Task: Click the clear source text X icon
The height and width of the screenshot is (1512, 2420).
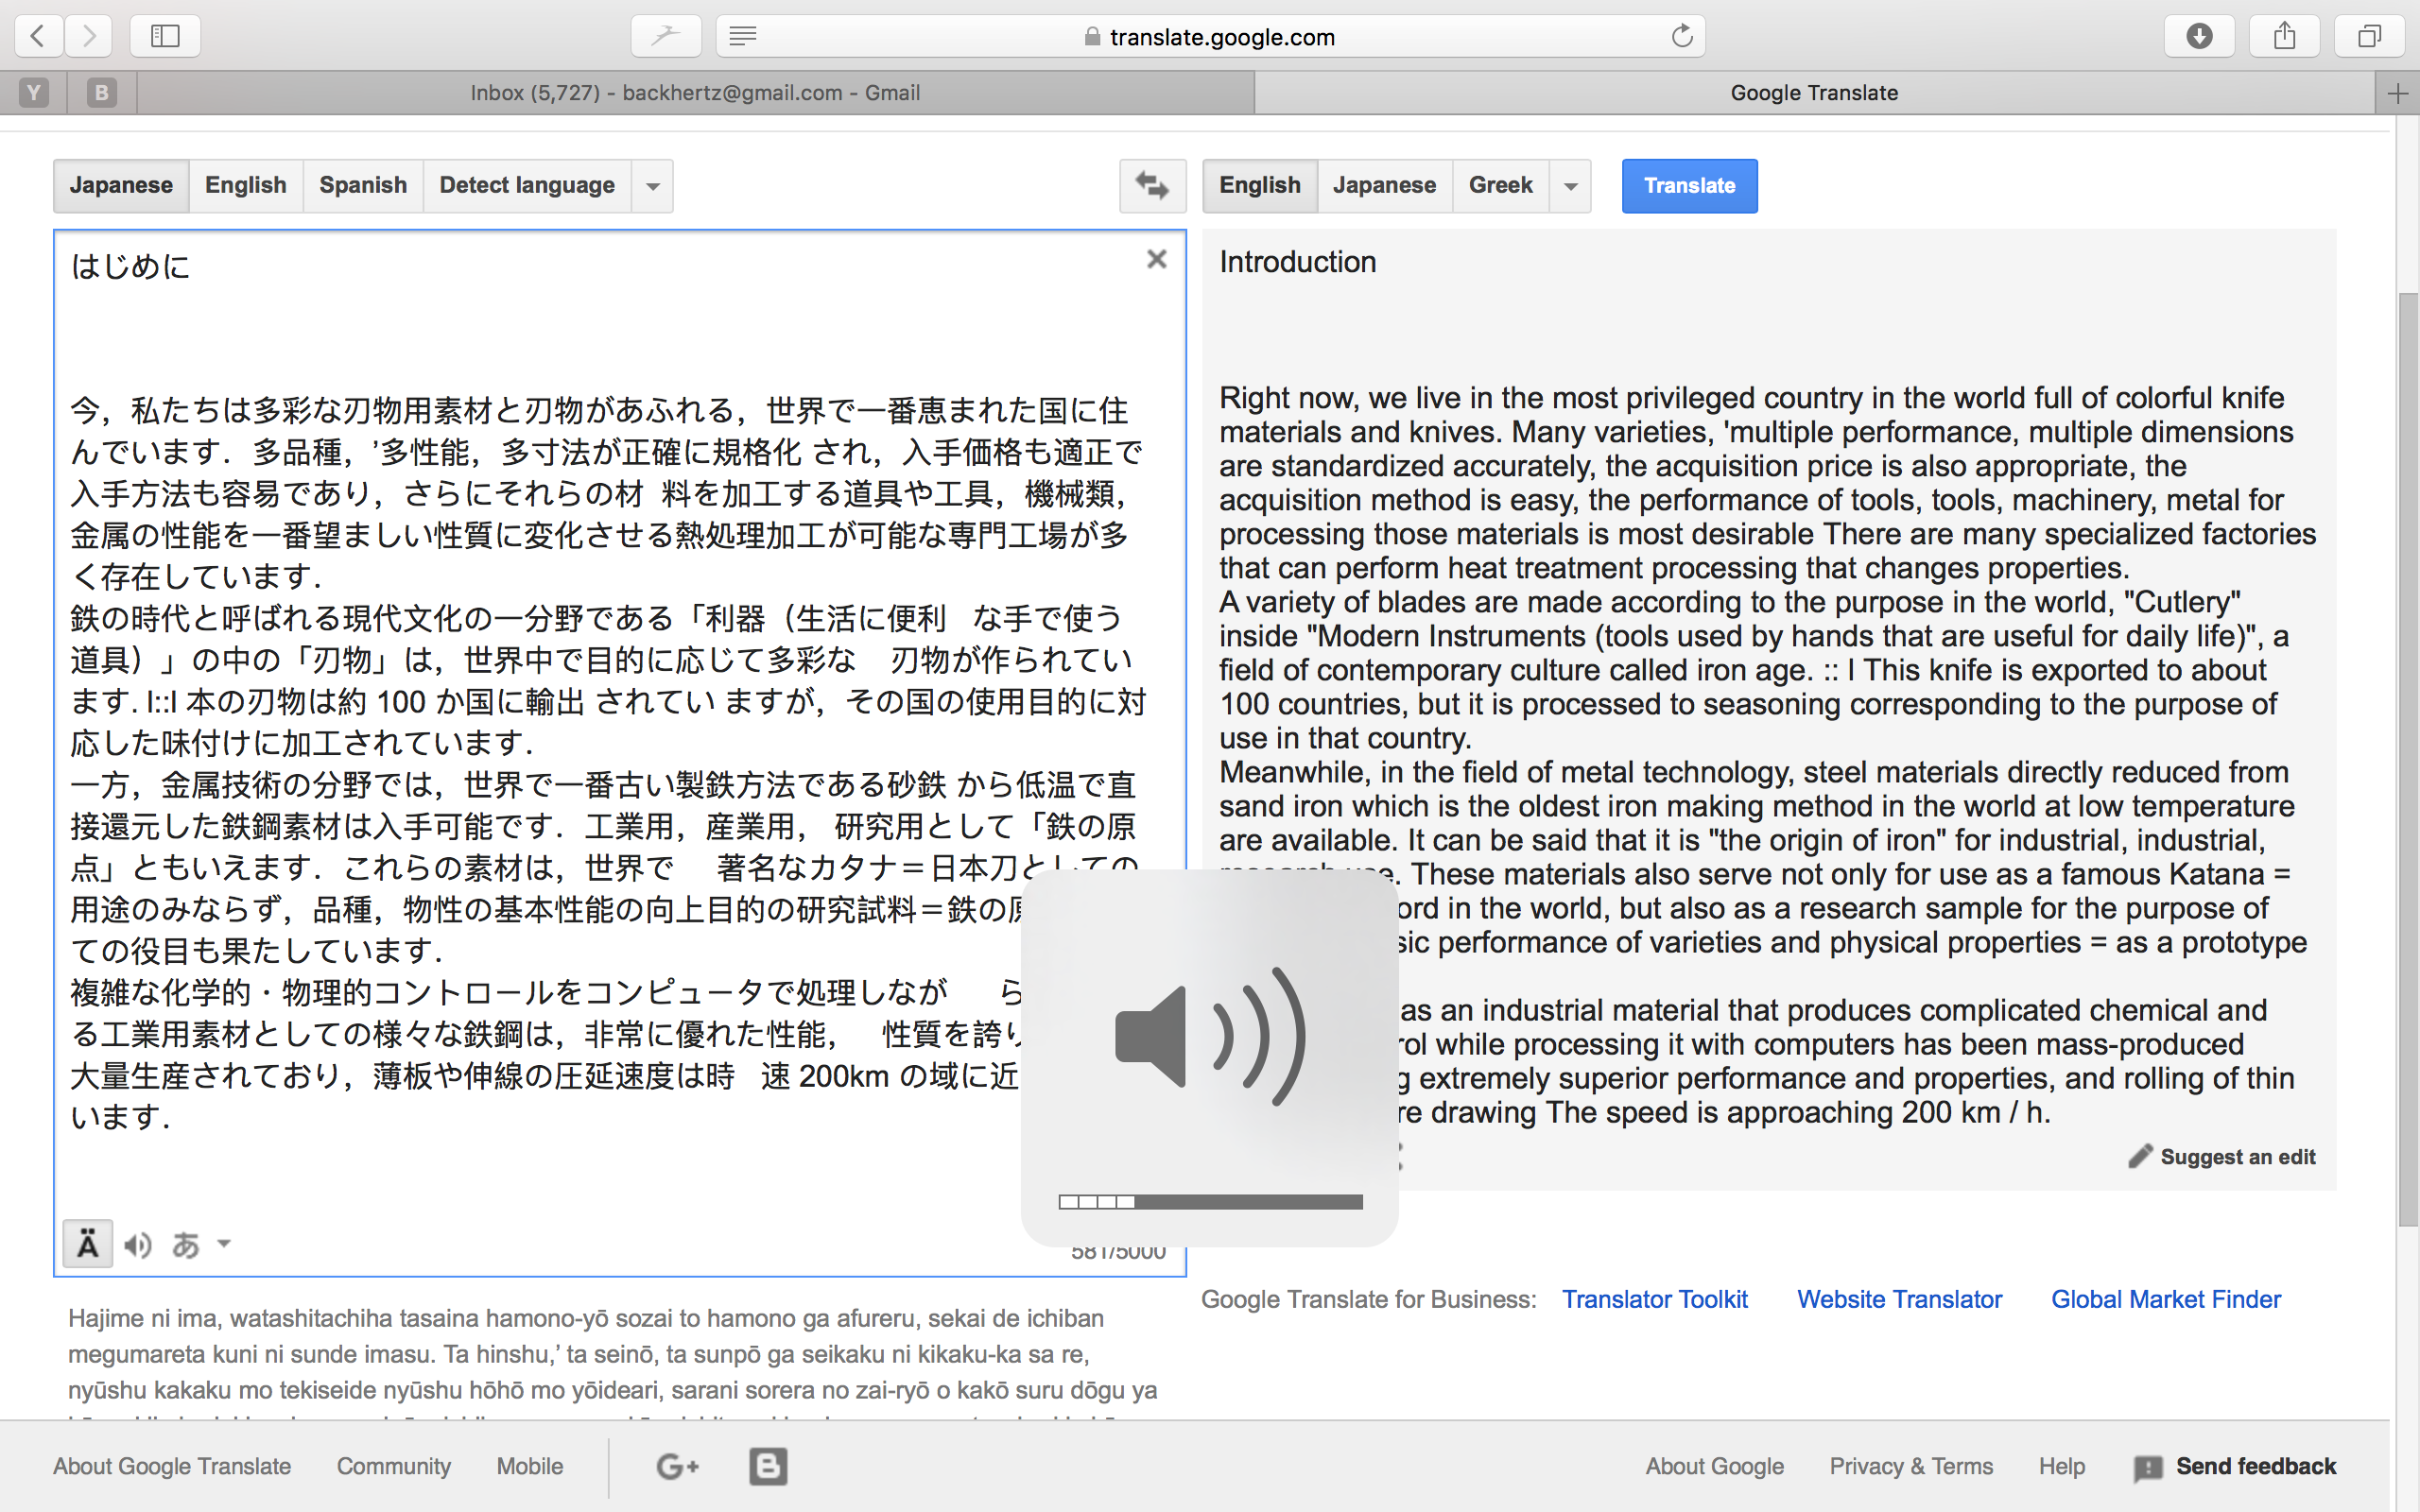Action: click(x=1157, y=260)
